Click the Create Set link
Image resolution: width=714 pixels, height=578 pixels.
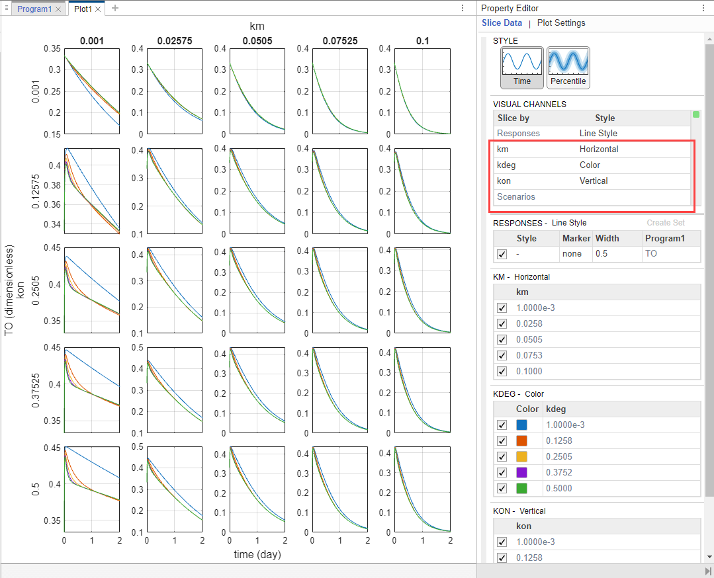click(665, 223)
